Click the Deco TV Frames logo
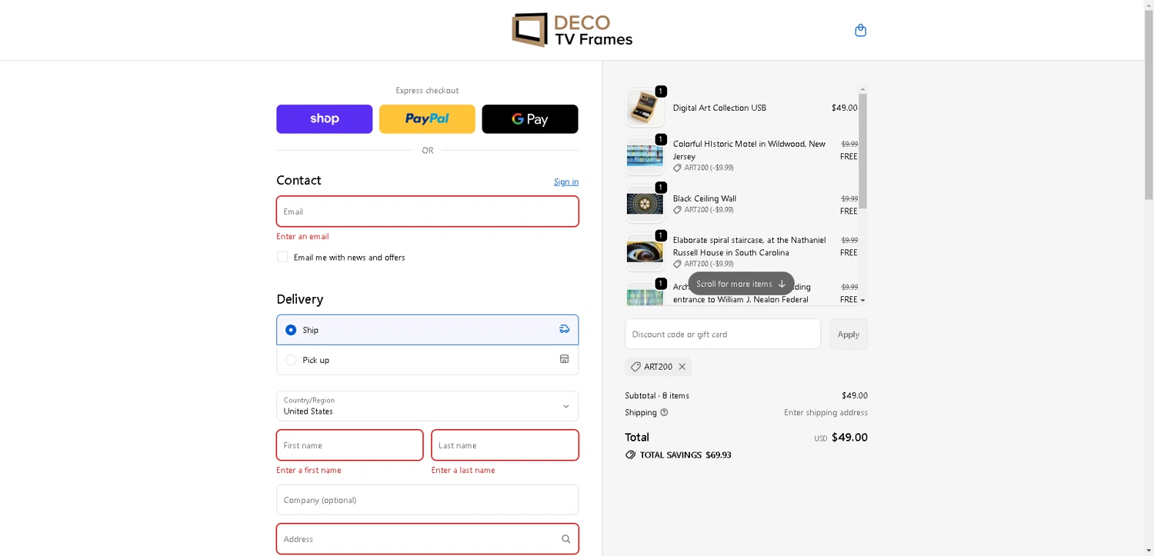The image size is (1154, 556). point(572,30)
